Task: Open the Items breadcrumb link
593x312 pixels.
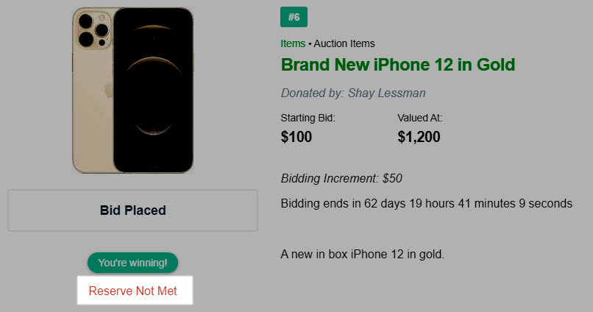Action: [293, 43]
